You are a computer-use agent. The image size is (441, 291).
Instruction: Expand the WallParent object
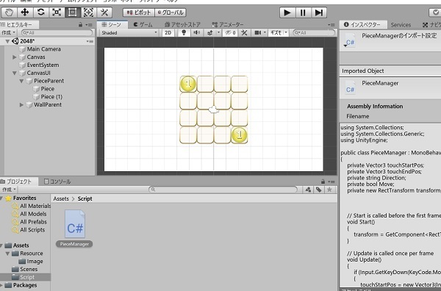pos(21,105)
